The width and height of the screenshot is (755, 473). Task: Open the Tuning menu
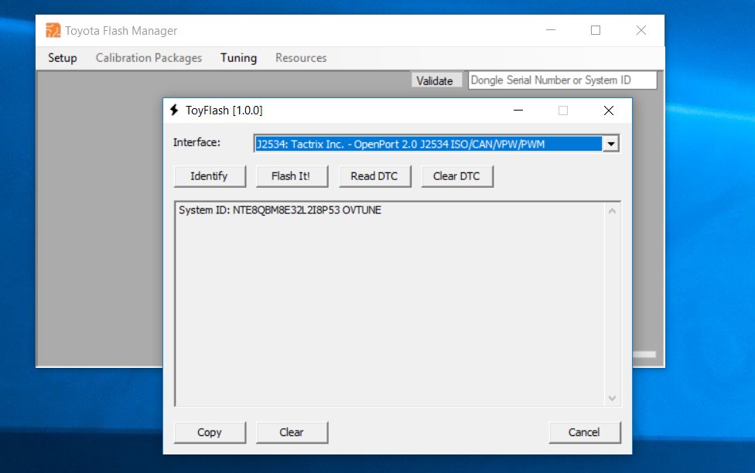(x=238, y=58)
